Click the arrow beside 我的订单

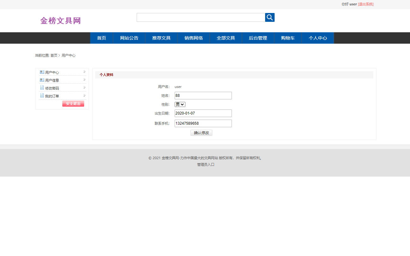[84, 96]
